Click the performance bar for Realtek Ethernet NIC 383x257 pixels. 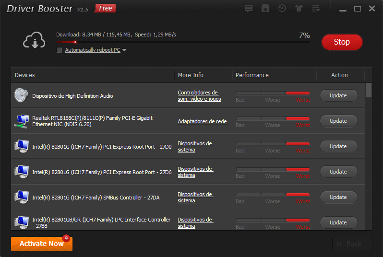pyautogui.click(x=273, y=118)
